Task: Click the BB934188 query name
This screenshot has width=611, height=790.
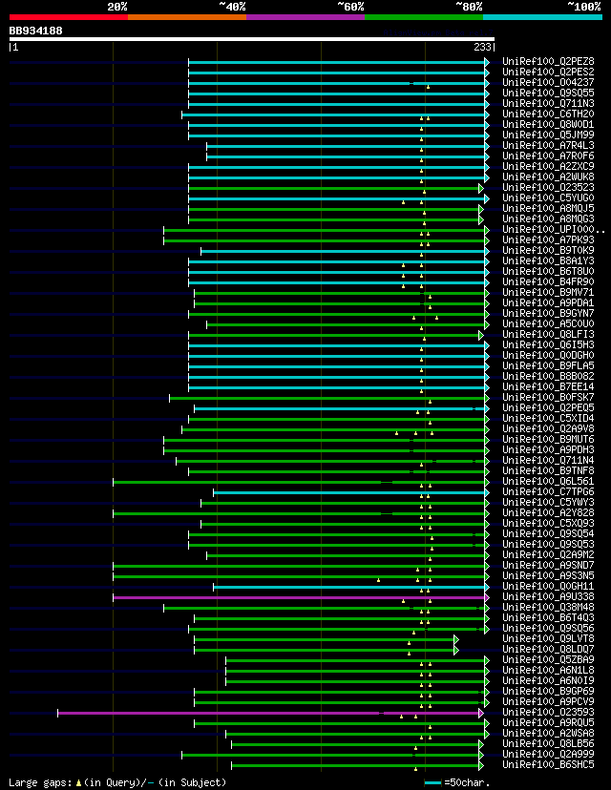Action: [35, 31]
